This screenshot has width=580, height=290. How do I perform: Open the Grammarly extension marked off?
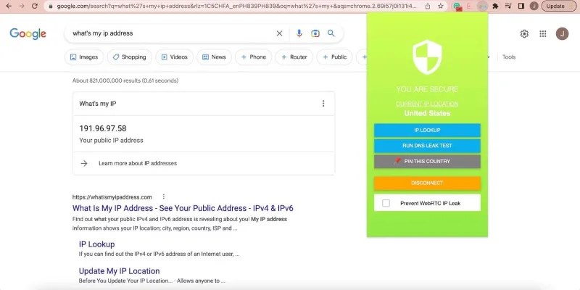pos(457,7)
